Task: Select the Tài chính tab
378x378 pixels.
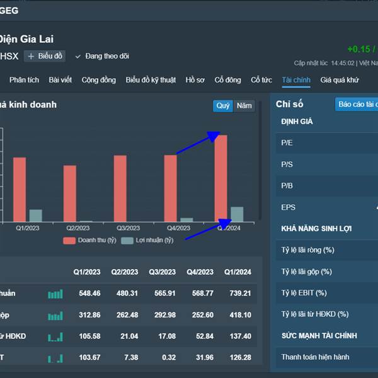Action: pyautogui.click(x=296, y=80)
